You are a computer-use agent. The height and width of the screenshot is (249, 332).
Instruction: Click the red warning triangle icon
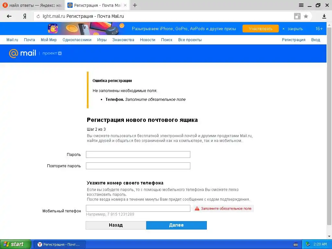[197, 208]
